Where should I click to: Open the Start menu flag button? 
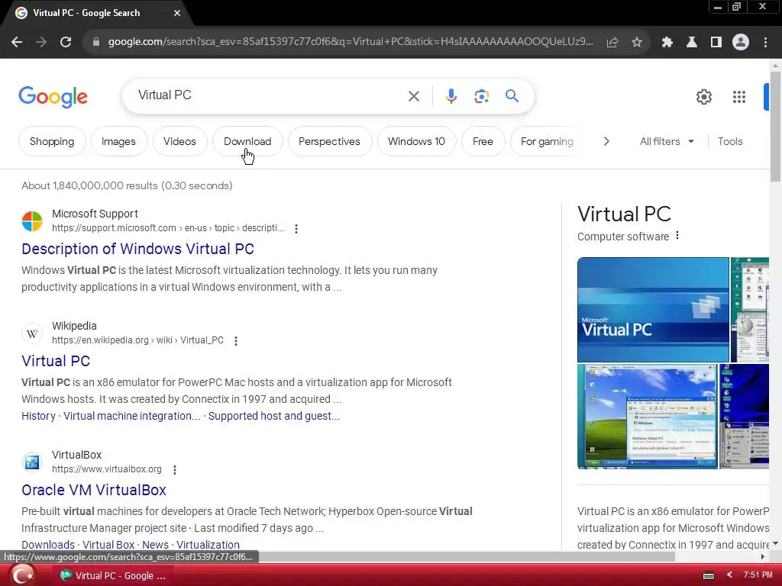[22, 575]
